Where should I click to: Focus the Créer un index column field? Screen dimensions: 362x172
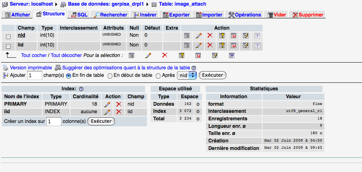54,121
